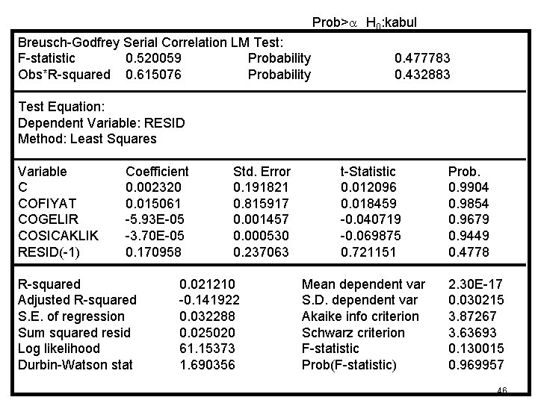
Task: Click the Breusch-Godfrey Serial Correlation LM Test title
Action: tap(149, 42)
